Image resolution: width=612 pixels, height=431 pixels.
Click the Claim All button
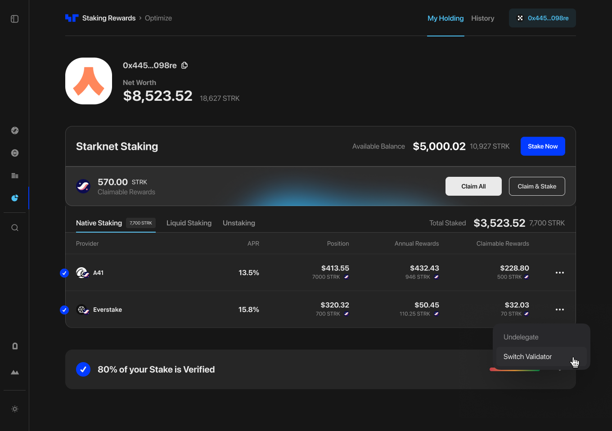click(473, 186)
